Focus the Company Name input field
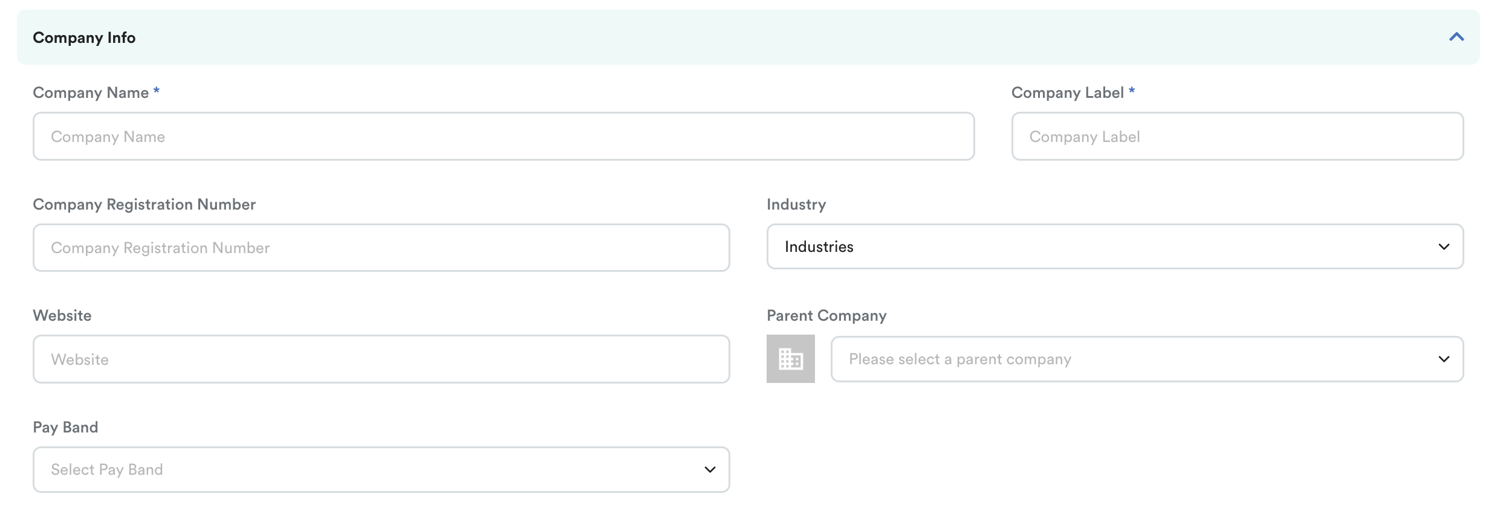The width and height of the screenshot is (1503, 511). click(503, 137)
